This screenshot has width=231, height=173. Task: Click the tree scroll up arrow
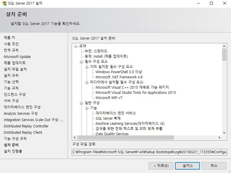click(224, 46)
